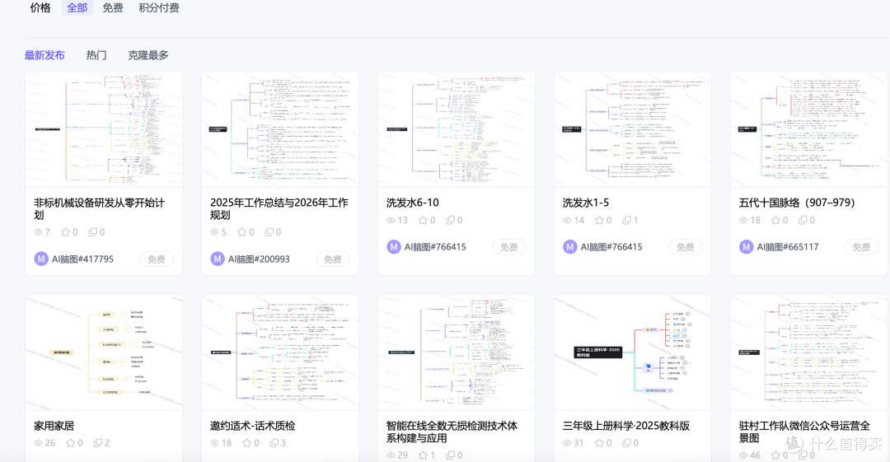890x462 pixels.
Task: Click title 非标机械设备研发从零开始计划
Action: click(x=100, y=209)
